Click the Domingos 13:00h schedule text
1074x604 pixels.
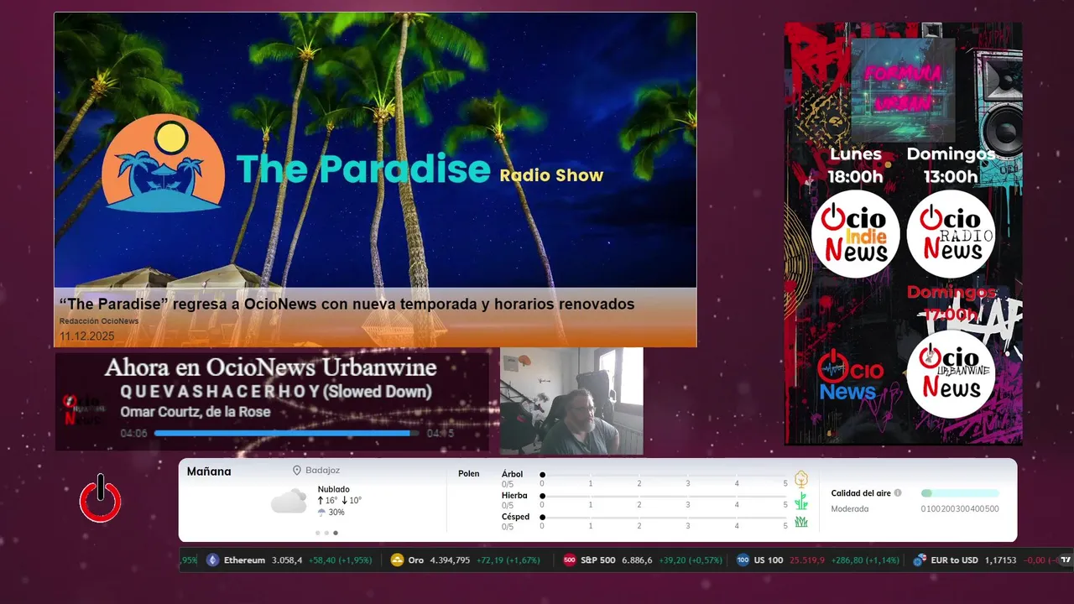951,165
